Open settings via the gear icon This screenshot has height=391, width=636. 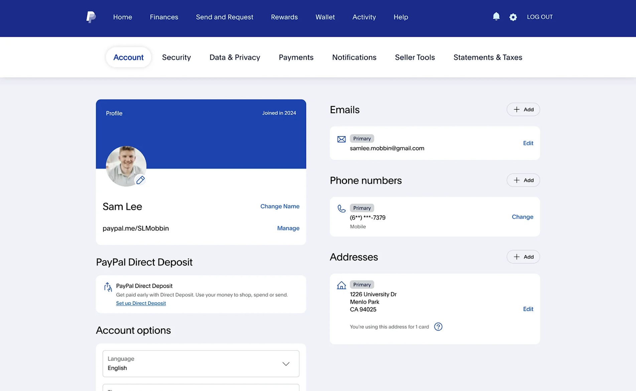[x=513, y=17]
